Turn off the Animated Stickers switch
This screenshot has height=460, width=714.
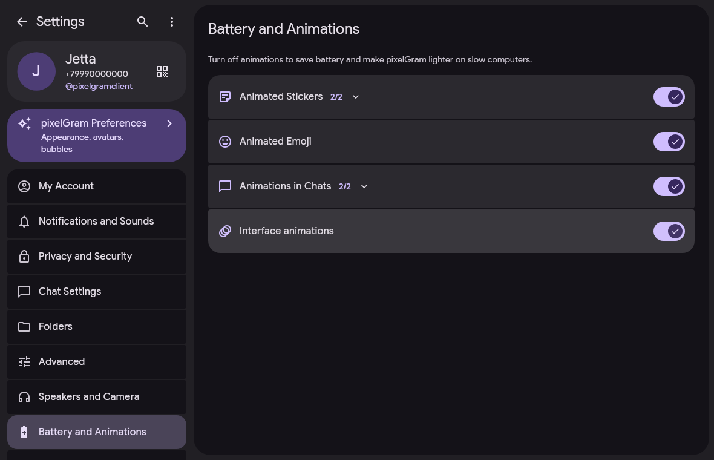[669, 97]
